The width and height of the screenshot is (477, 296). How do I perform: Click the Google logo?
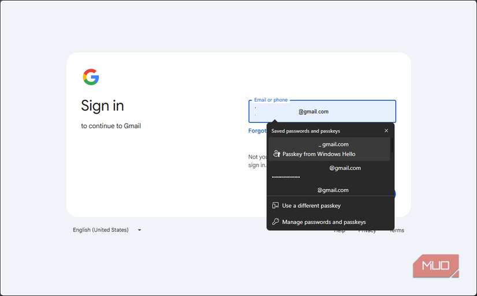(91, 77)
